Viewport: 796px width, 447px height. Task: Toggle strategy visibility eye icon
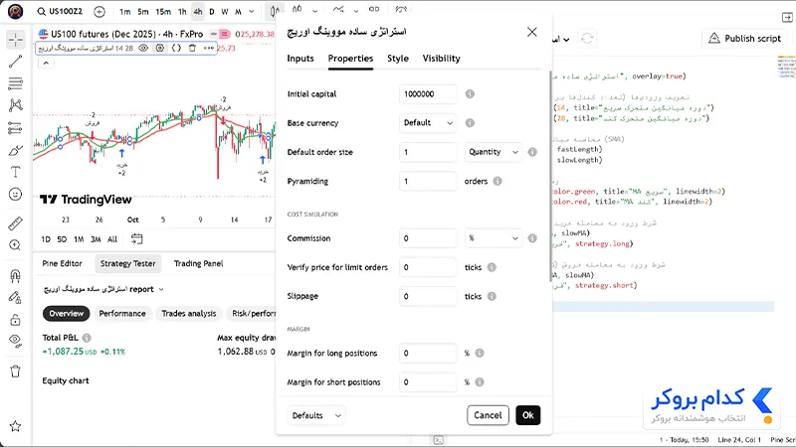coord(143,48)
